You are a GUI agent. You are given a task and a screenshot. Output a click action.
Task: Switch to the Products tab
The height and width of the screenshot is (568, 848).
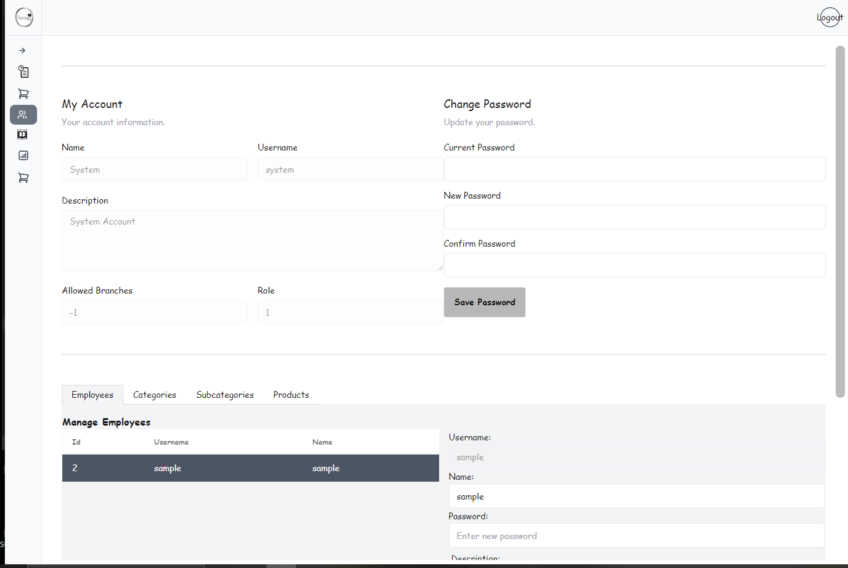[290, 395]
